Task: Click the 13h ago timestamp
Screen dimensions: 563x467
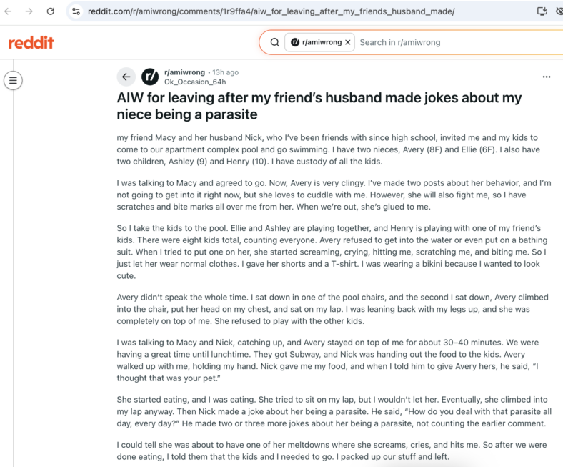Action: pyautogui.click(x=226, y=72)
